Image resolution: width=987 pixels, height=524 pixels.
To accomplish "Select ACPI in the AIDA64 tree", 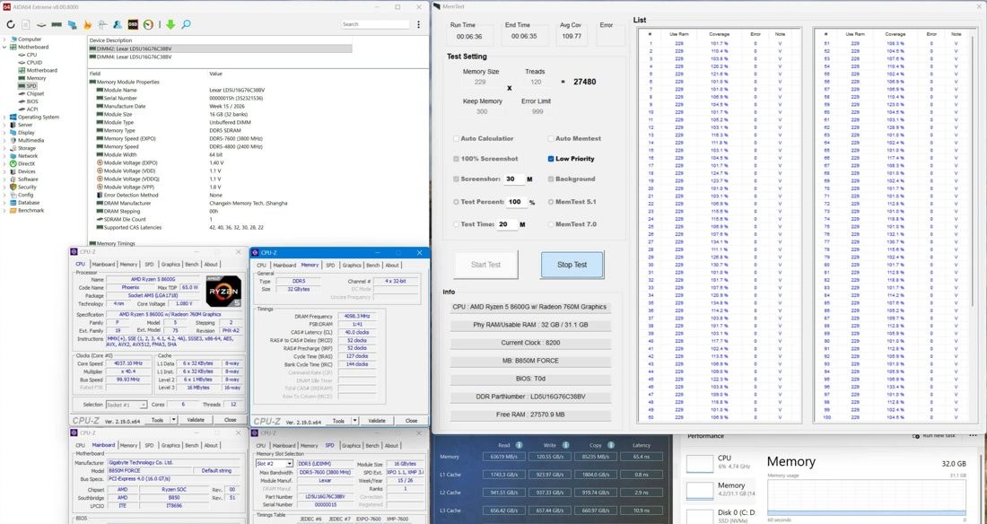I will coord(32,109).
